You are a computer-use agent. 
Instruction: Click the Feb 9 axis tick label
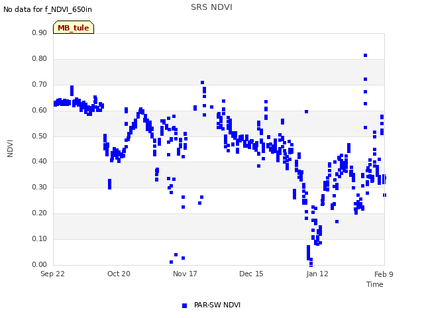384,274
